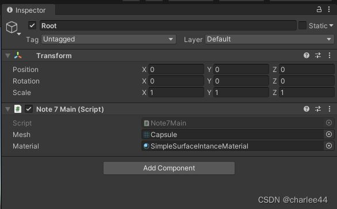
Task: Lock the Inspector panel
Action: pyautogui.click(x=319, y=9)
